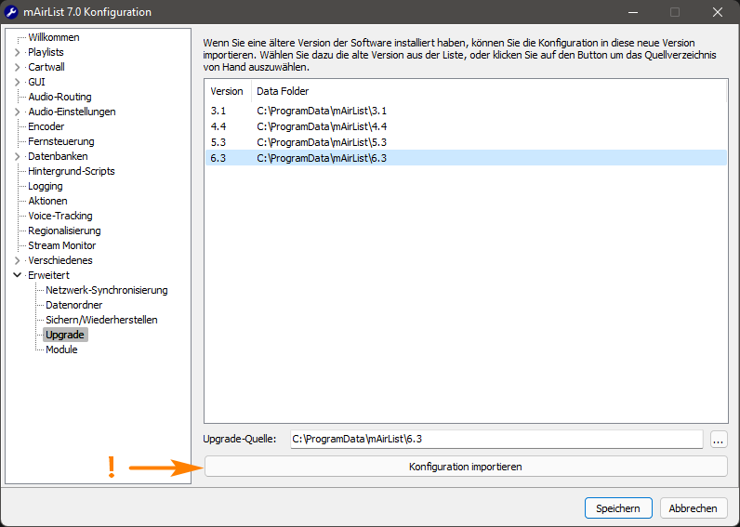Expand the Datenbanken tree node
Image resolution: width=740 pixels, height=527 pixels.
(18, 156)
